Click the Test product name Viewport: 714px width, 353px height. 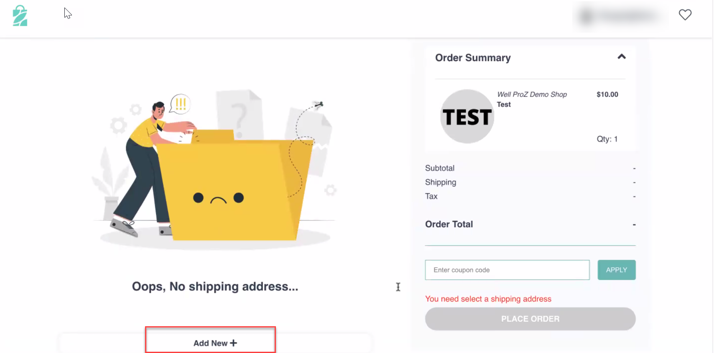[504, 105]
